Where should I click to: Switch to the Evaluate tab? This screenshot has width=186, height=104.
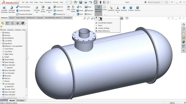point(40,18)
